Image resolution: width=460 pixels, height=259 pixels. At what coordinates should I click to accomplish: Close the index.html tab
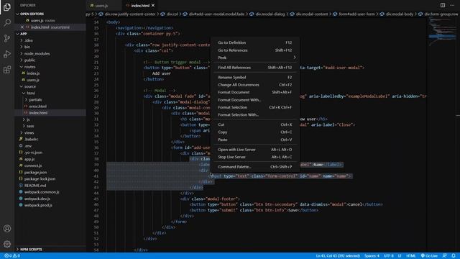153,5
